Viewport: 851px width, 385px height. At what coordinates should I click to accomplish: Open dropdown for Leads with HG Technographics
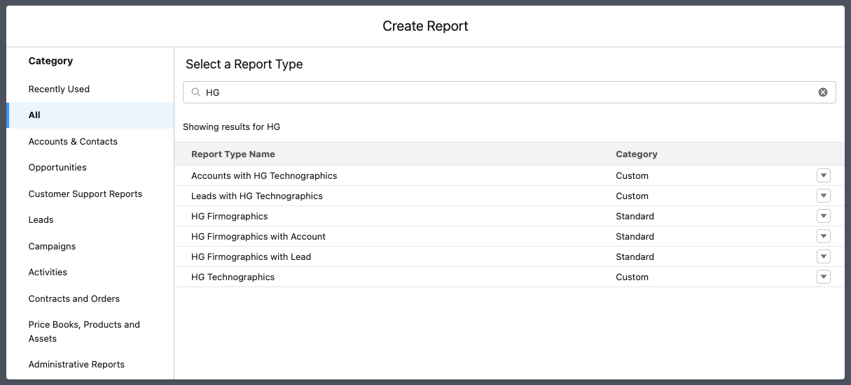823,196
